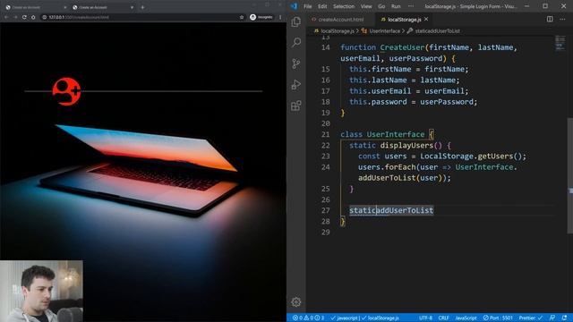
Task: Select the first Create an Account browser tab
Action: click(35, 7)
